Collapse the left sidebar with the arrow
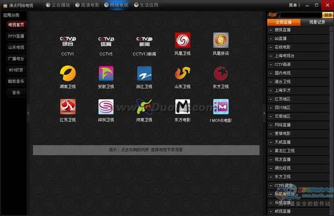 (28, 113)
